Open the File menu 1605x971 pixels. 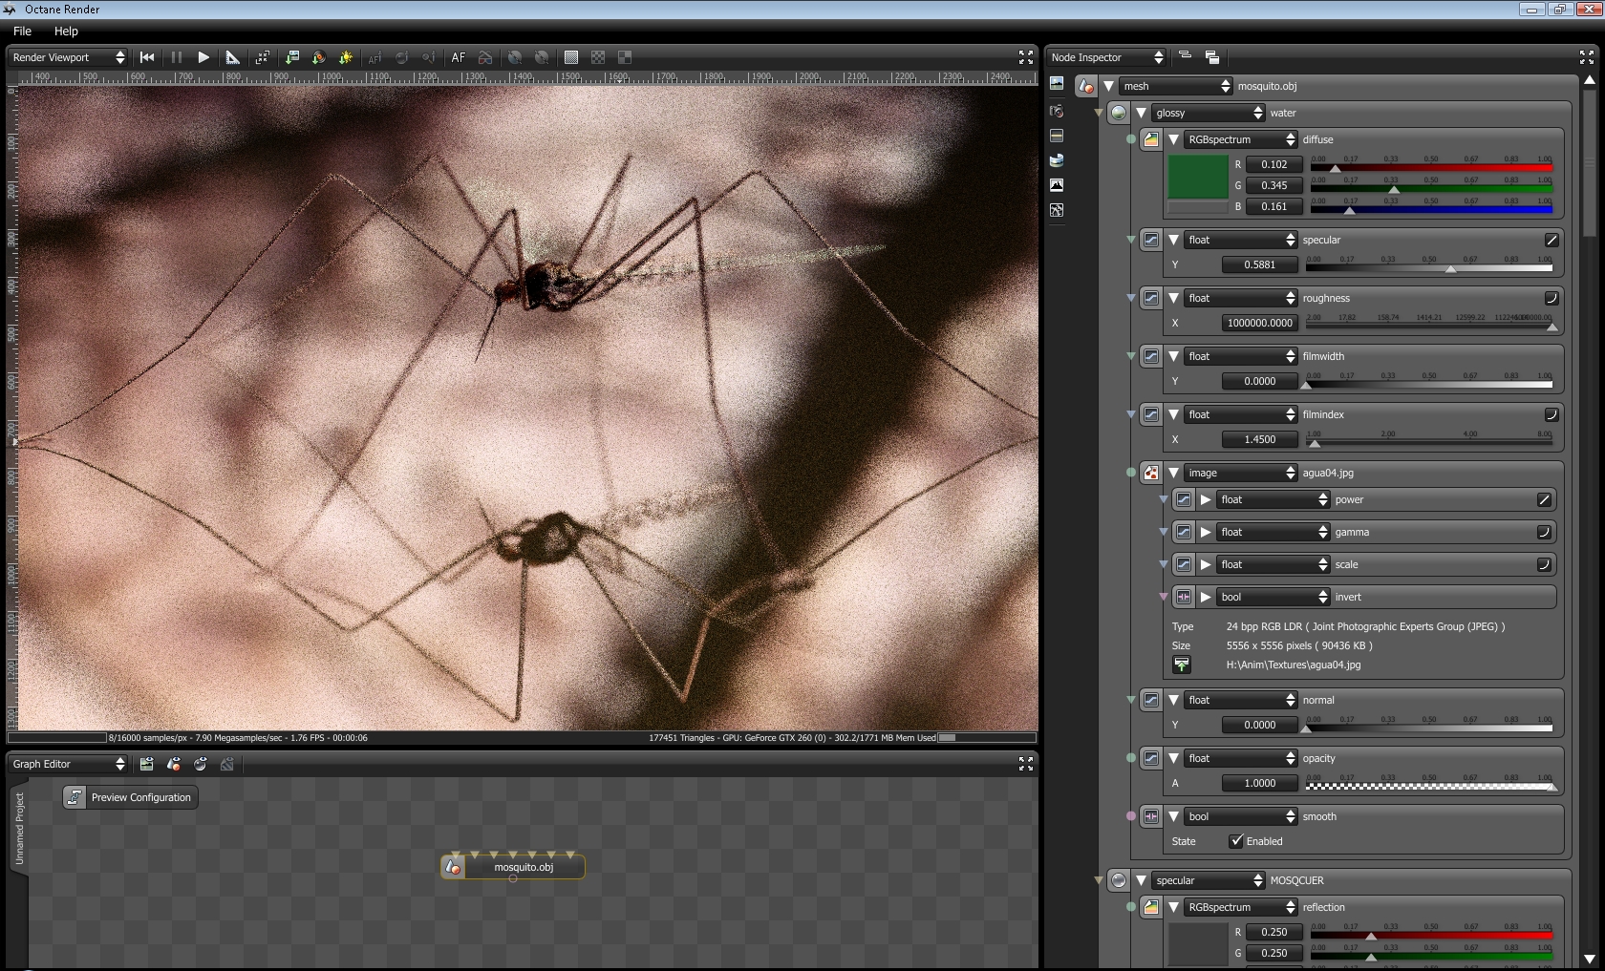click(x=22, y=32)
